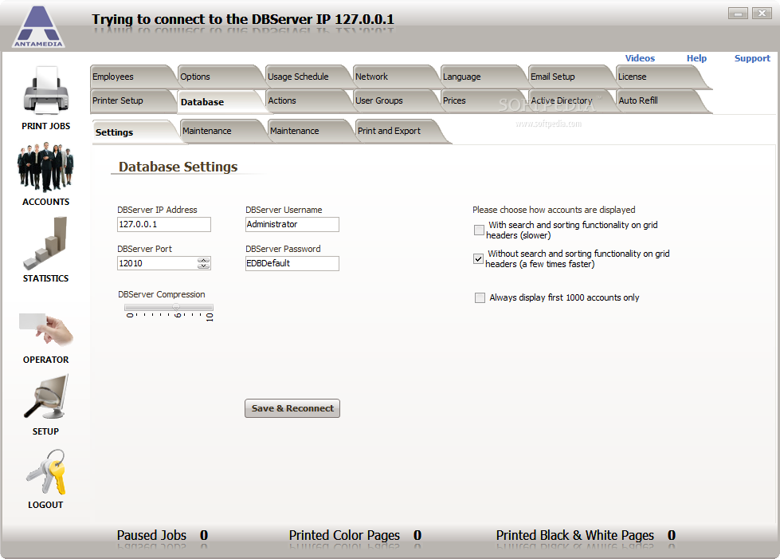Click the DBServer Password field
The width and height of the screenshot is (780, 559).
pyautogui.click(x=292, y=263)
